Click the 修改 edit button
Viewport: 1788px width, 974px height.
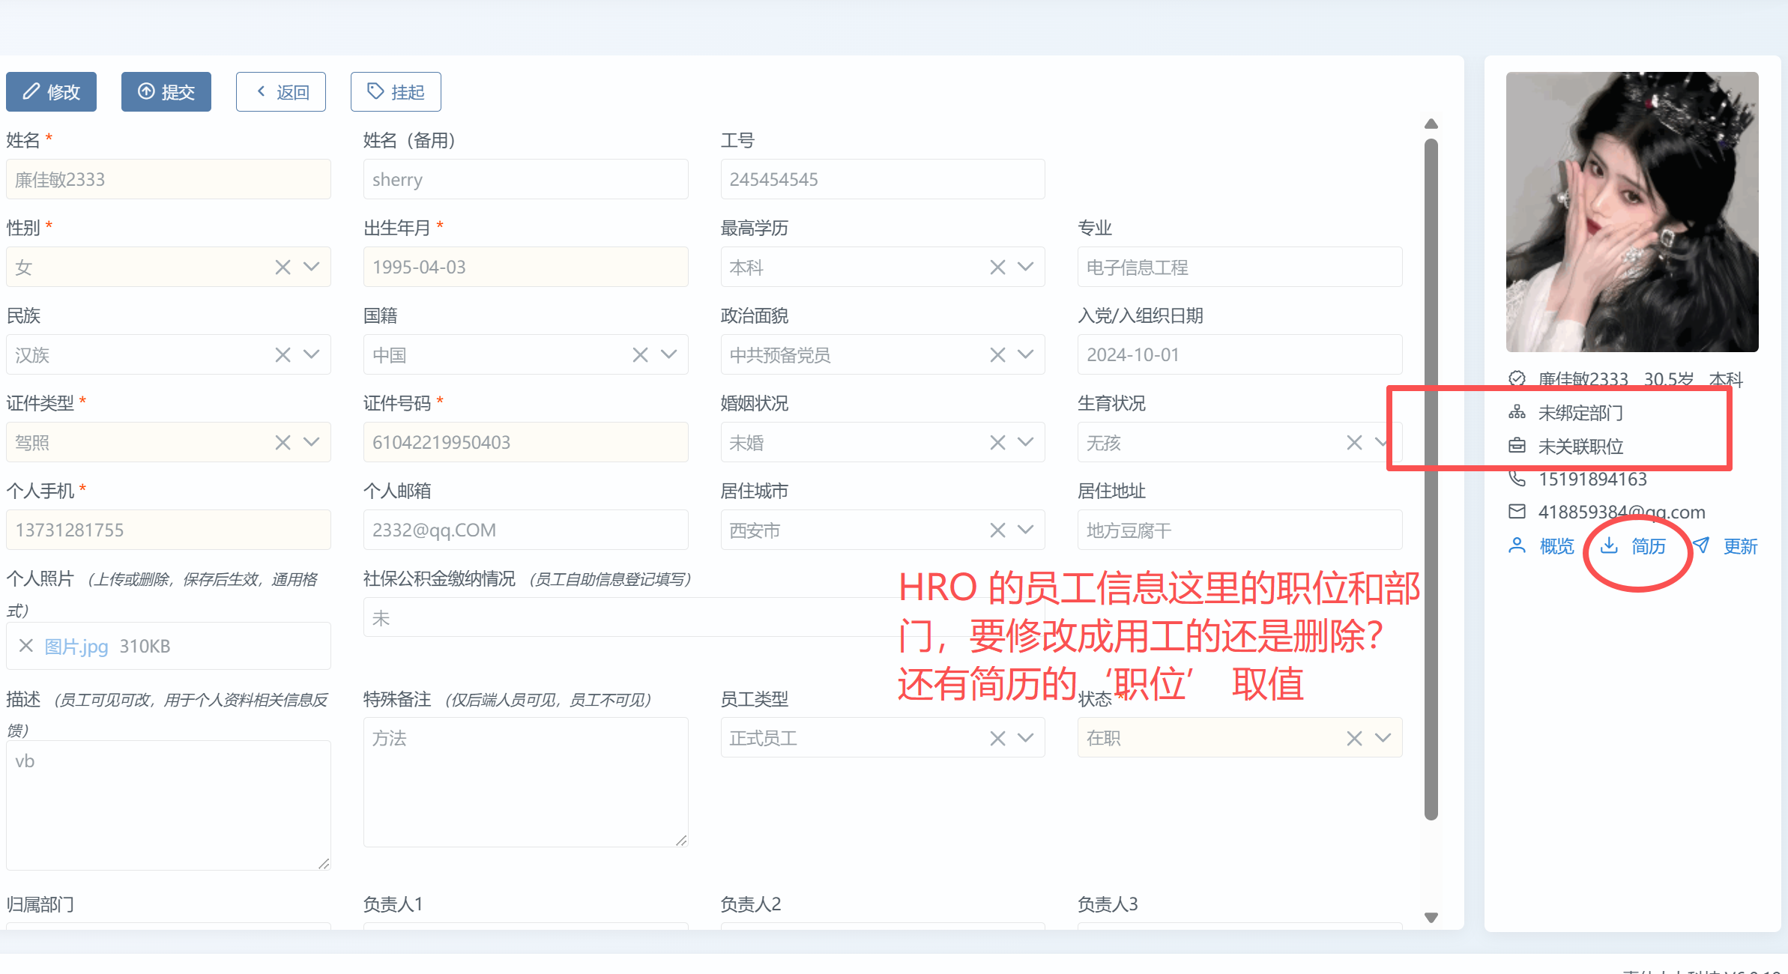point(51,91)
